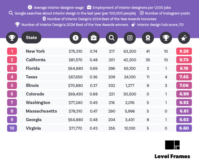The height and width of the screenshot is (167, 199).
Task: Click the Level Frames brand text
Action: tap(172, 156)
